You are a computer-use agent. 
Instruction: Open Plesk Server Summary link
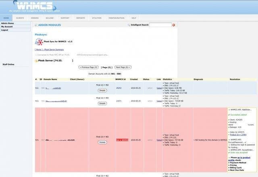pyautogui.click(x=54, y=50)
